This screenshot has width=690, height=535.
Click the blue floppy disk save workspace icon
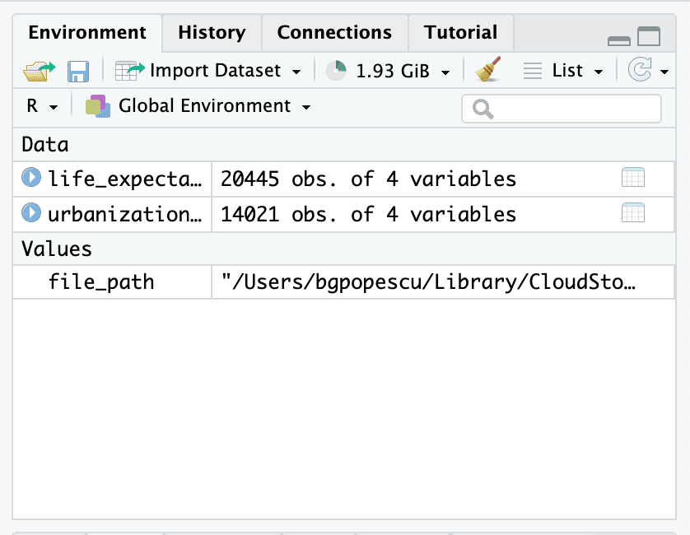coord(78,72)
